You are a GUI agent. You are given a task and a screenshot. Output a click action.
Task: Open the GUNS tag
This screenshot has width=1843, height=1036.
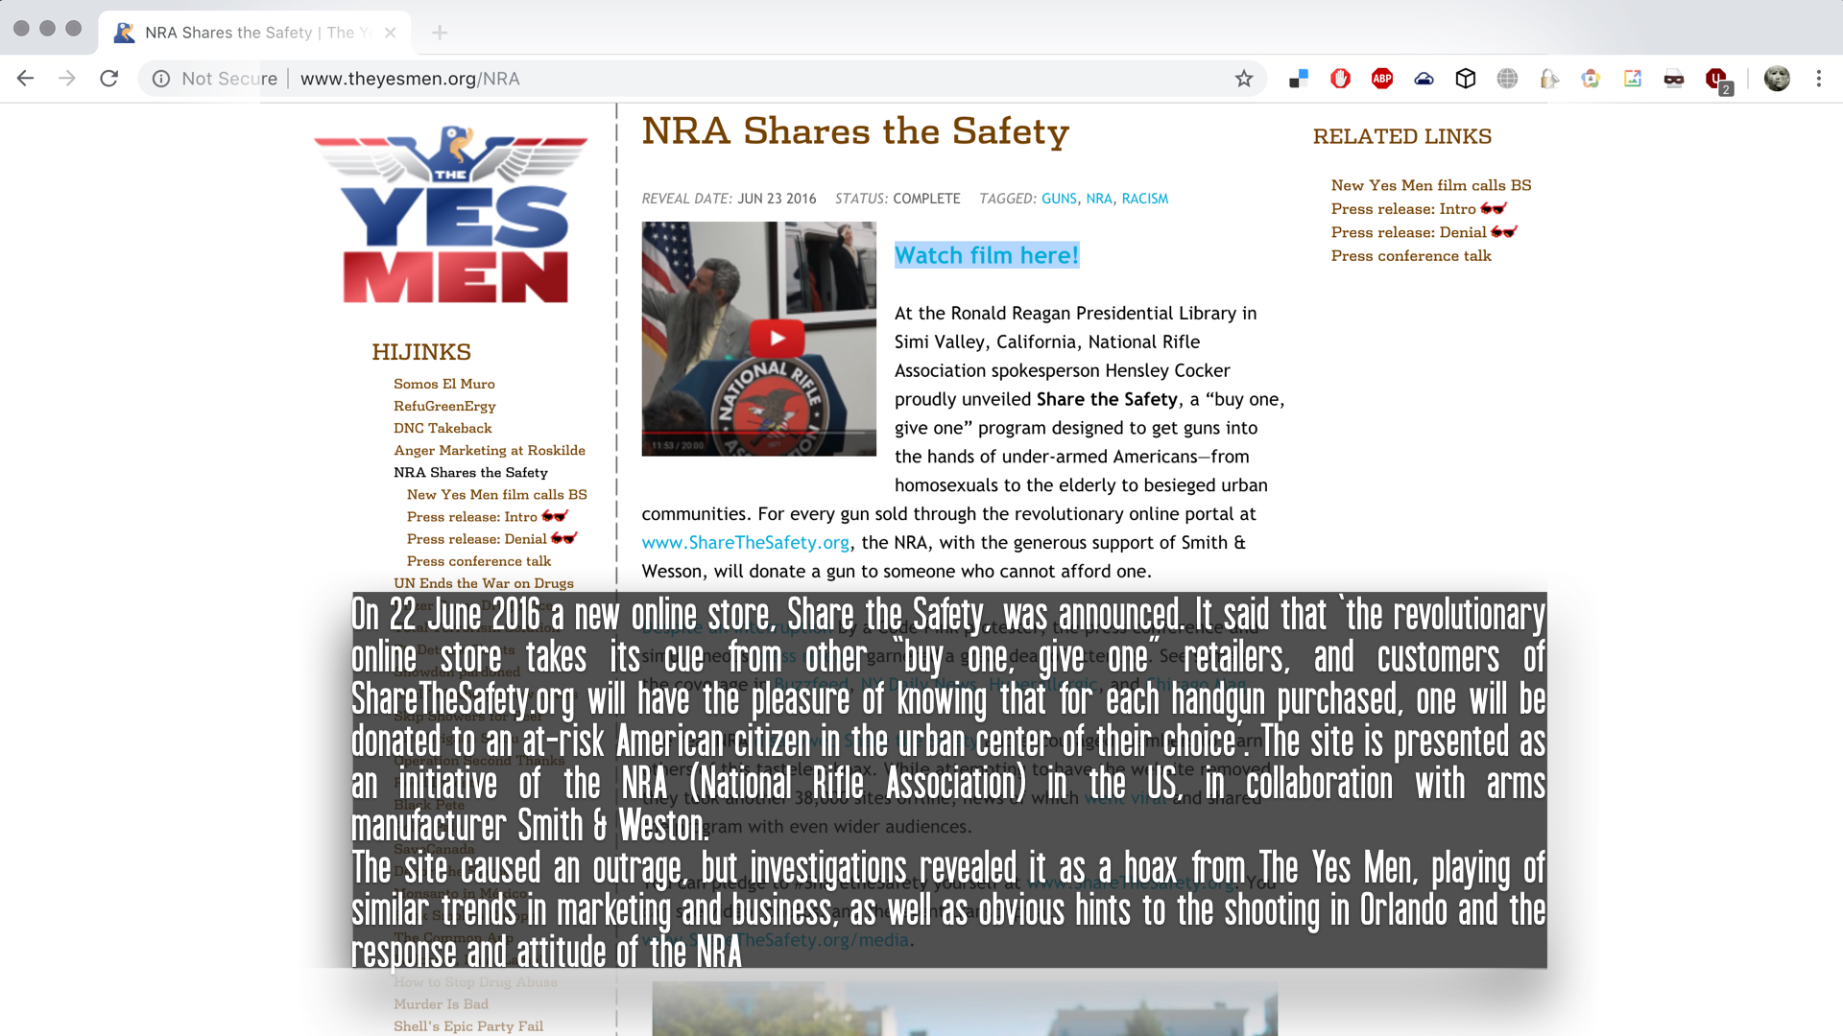click(x=1059, y=199)
